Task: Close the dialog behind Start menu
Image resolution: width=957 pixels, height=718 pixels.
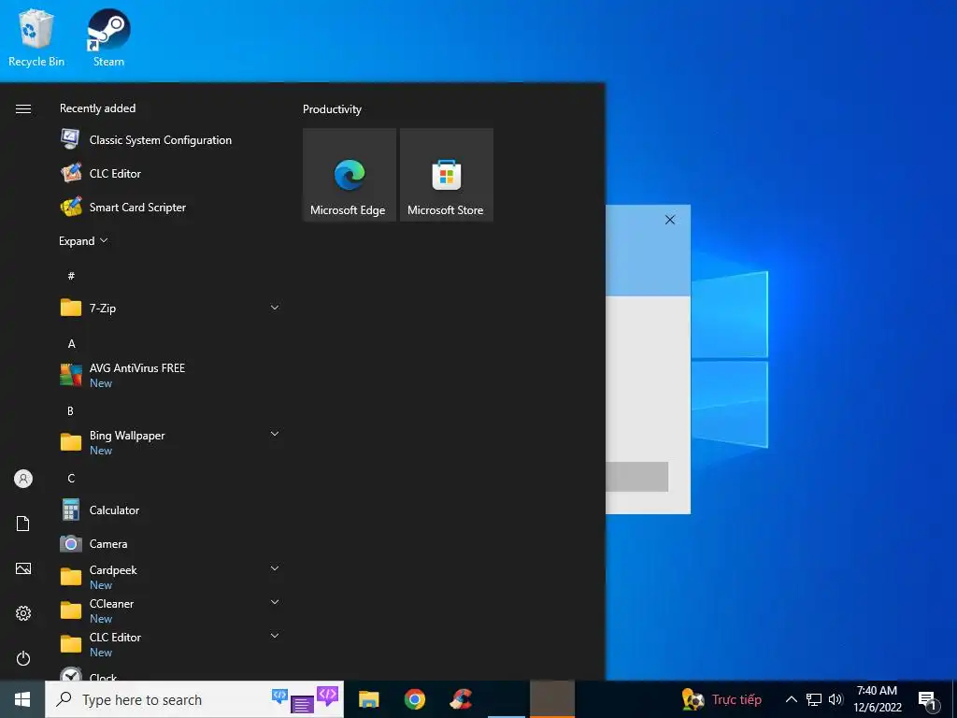Action: [x=669, y=220]
